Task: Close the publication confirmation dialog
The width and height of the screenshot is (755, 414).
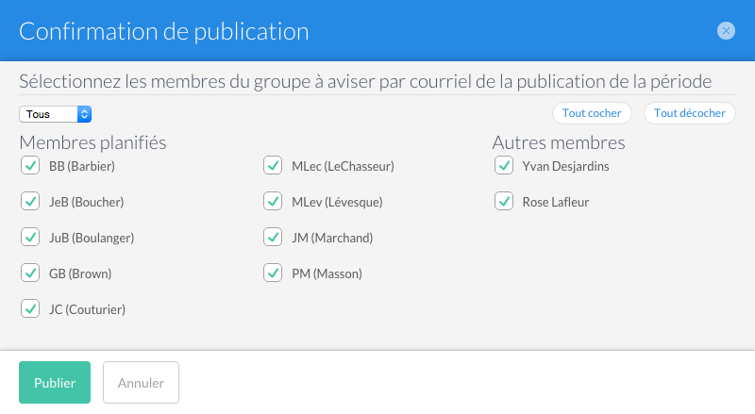Action: pos(726,31)
